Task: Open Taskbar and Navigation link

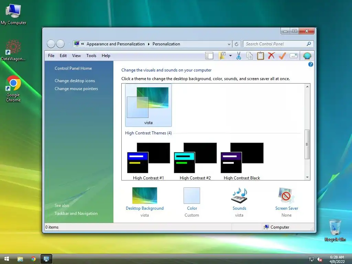Action: click(76, 213)
